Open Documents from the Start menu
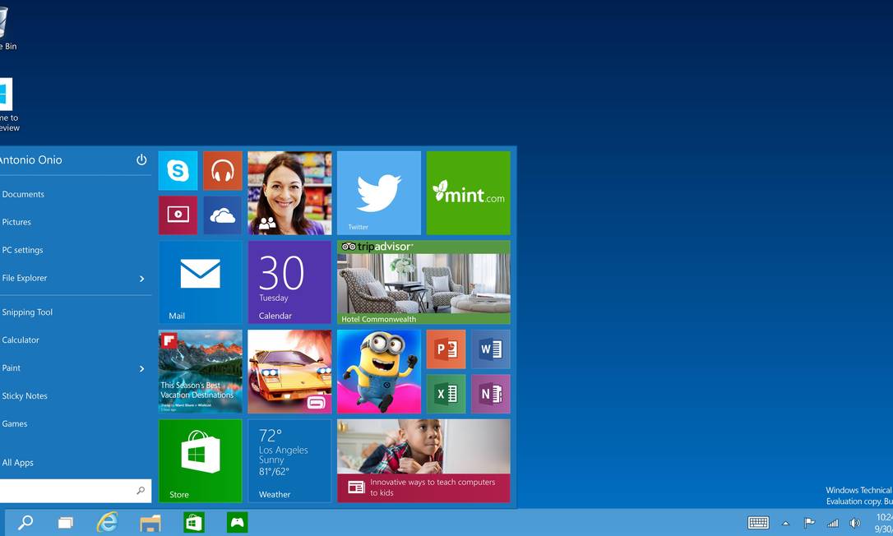The image size is (893, 536). 23,195
